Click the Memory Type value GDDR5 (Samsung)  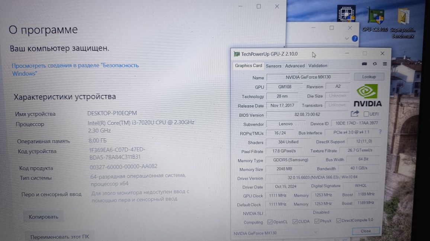291,160
